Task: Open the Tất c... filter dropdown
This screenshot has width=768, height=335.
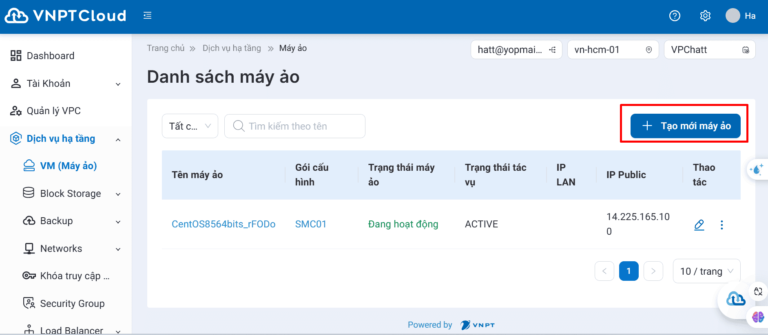Action: tap(190, 126)
